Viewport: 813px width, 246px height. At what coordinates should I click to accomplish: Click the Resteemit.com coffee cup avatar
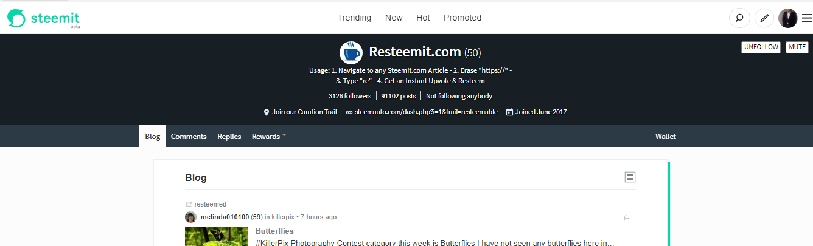point(351,53)
